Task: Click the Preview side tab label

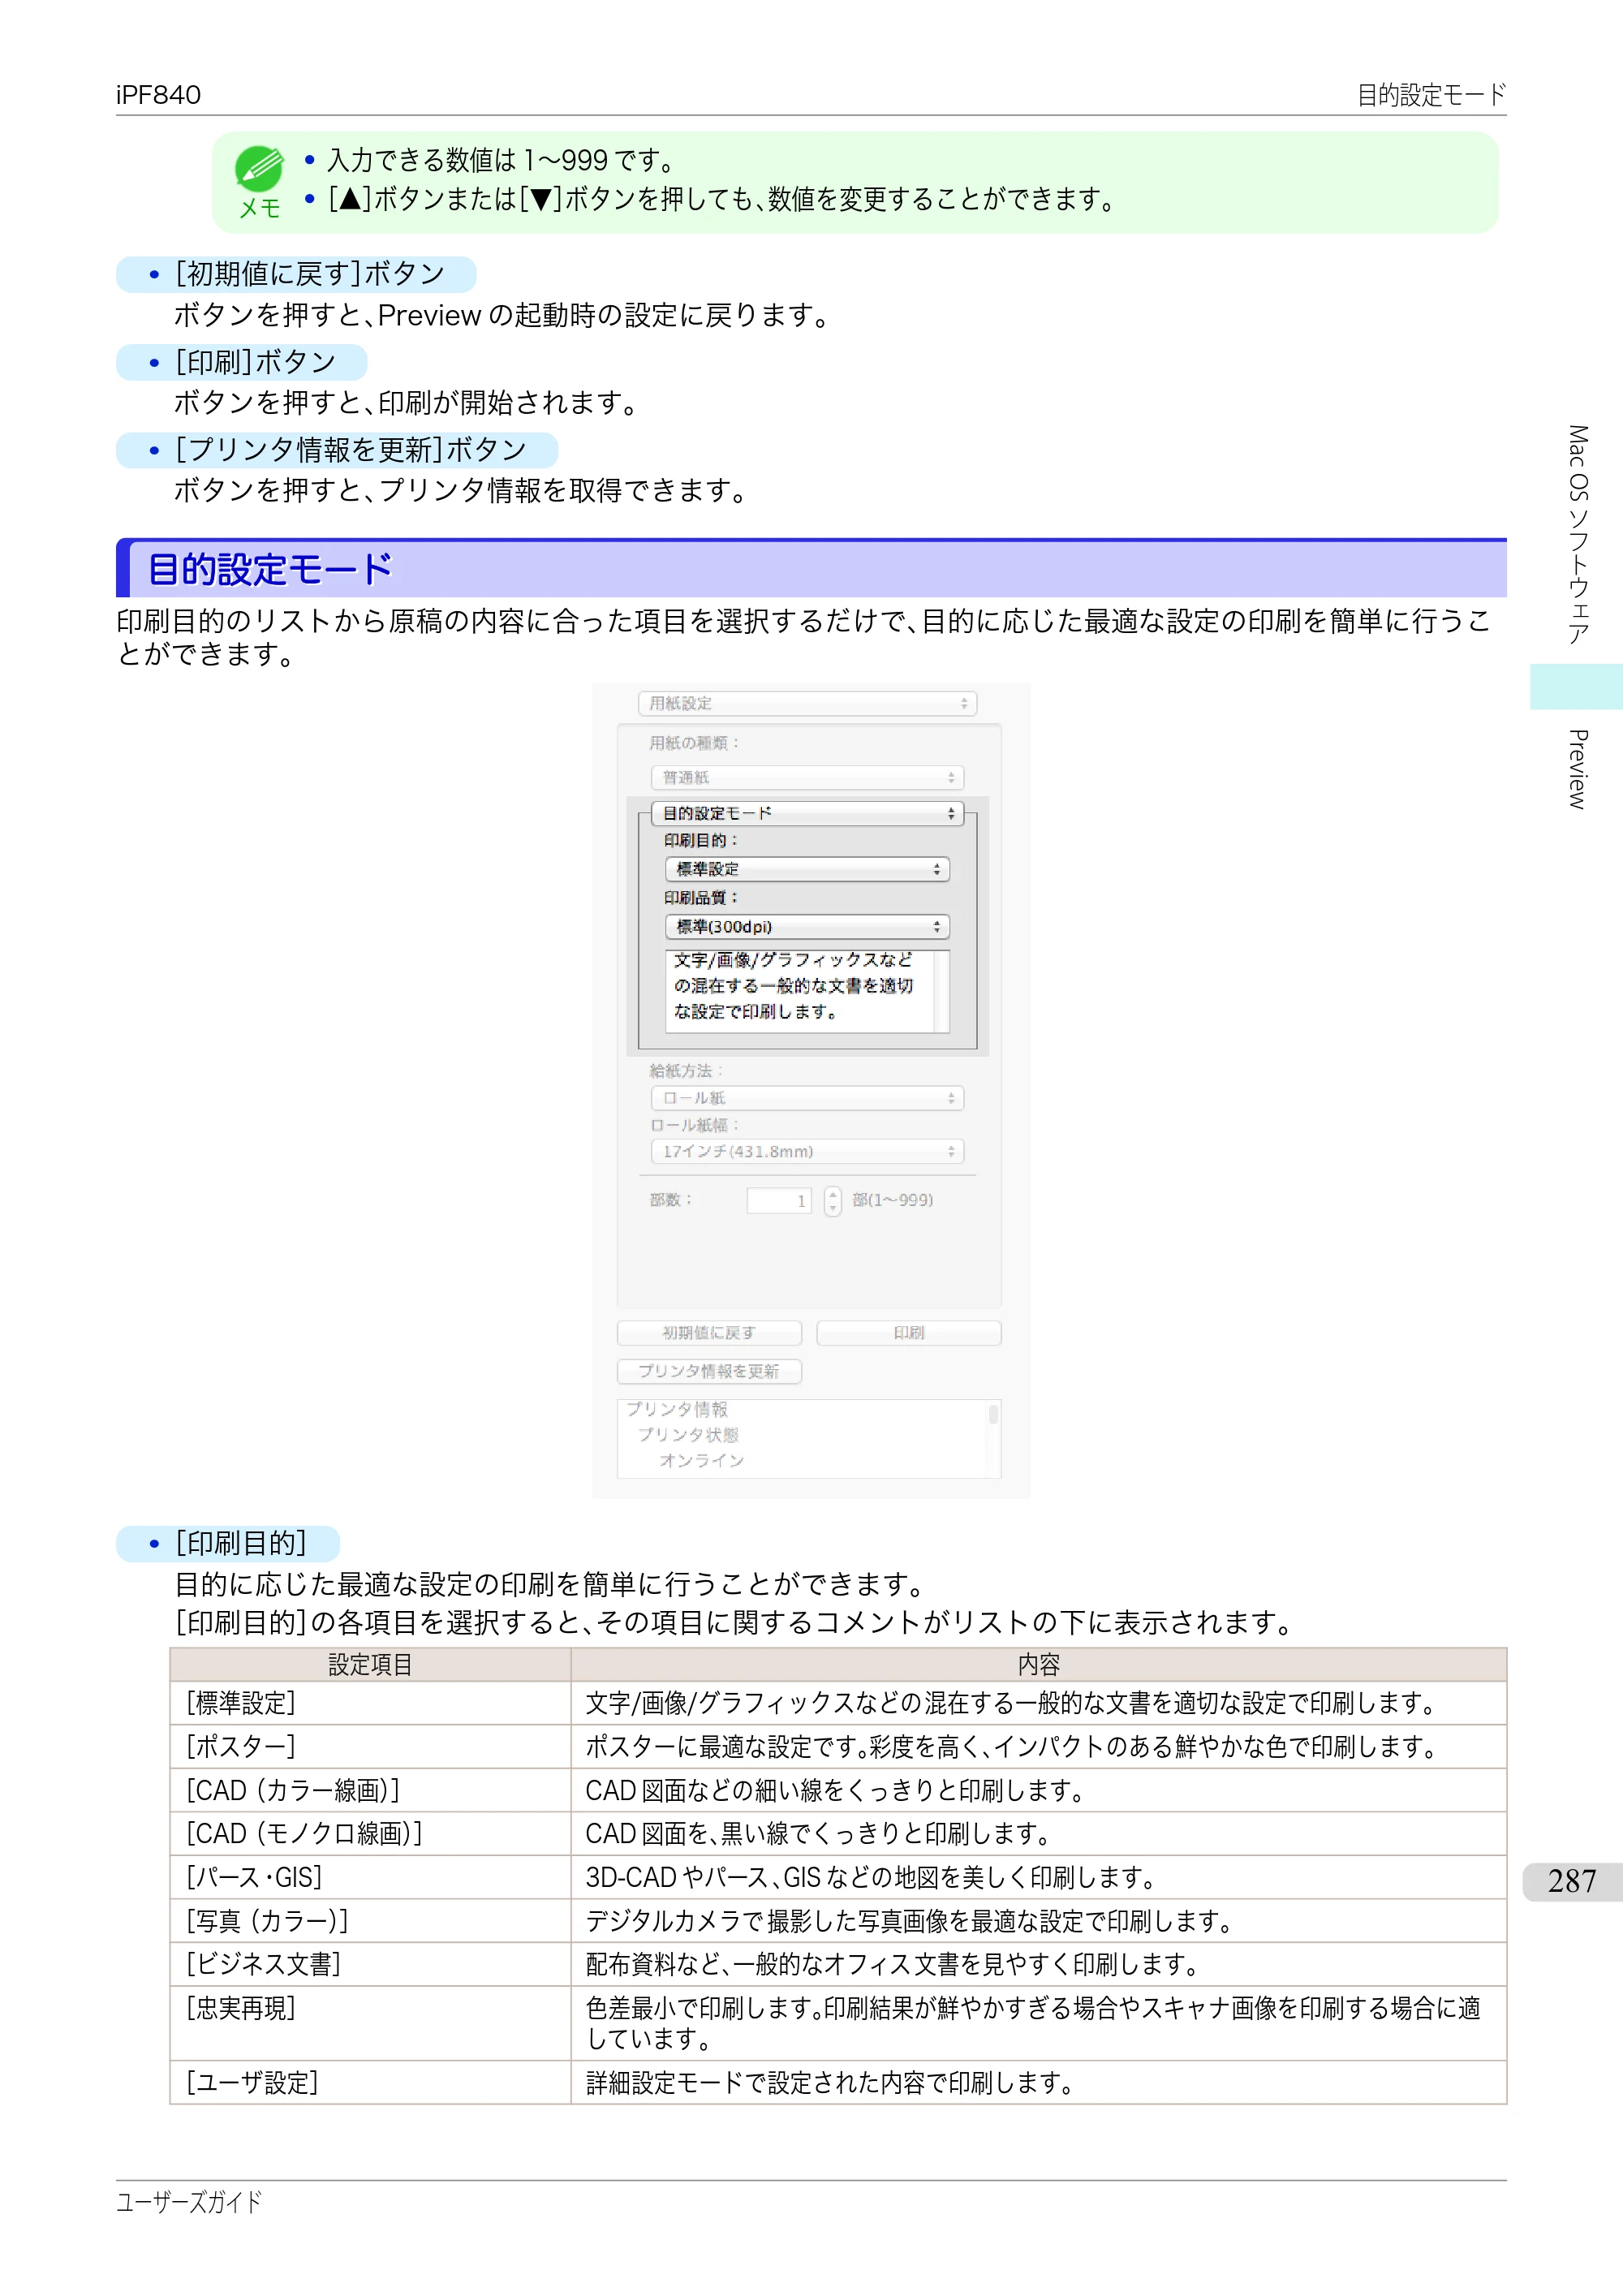Action: 1577,769
